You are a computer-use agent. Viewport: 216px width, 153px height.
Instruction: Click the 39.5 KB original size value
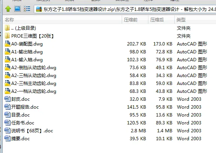(x=137, y=138)
